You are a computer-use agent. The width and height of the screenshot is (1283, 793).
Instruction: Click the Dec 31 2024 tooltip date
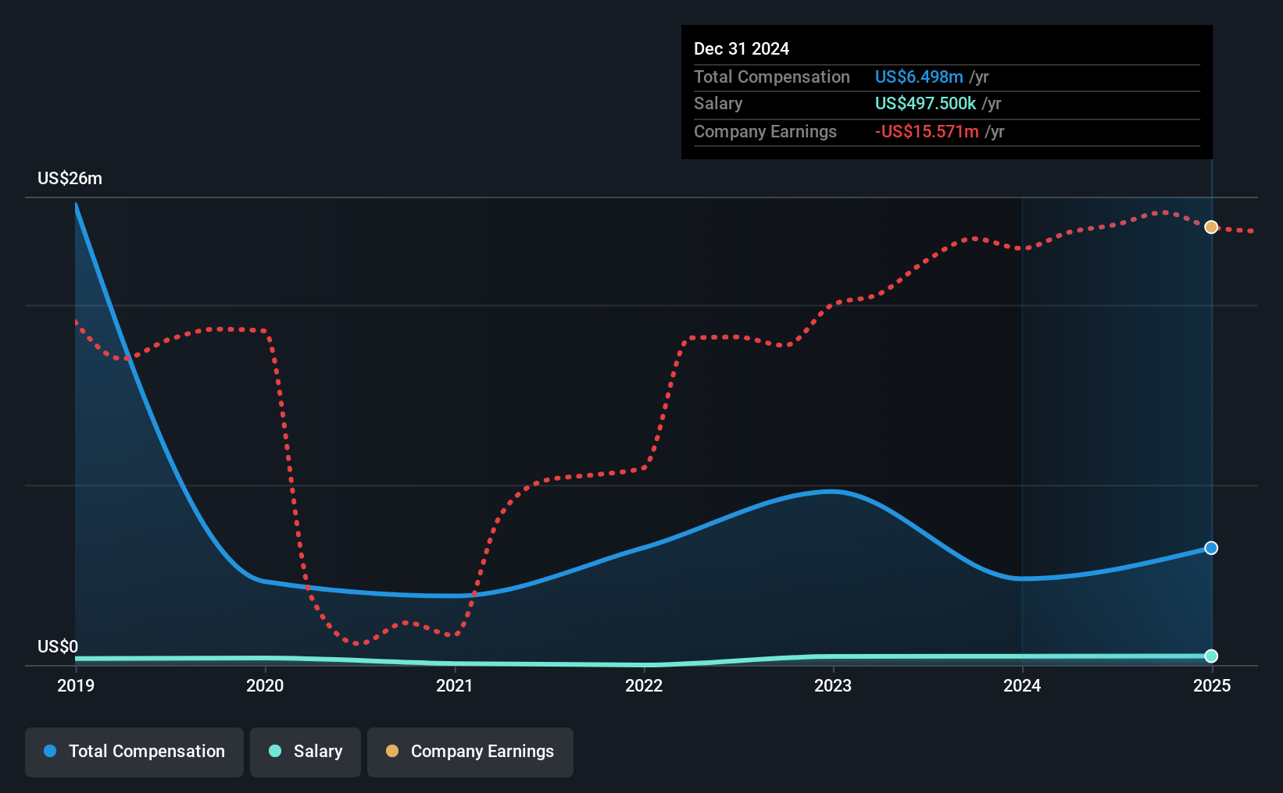tap(742, 48)
